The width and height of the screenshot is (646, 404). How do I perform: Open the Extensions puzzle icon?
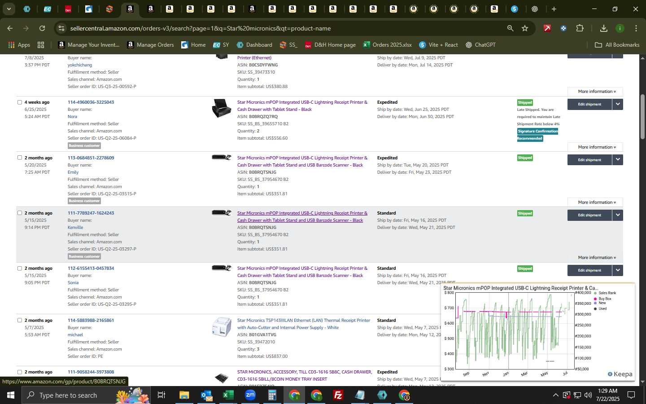pyautogui.click(x=580, y=28)
